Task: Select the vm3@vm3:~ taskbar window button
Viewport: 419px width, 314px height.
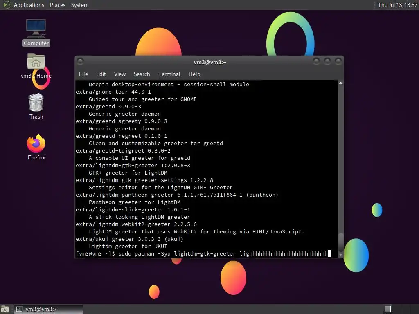Action: (x=48, y=309)
